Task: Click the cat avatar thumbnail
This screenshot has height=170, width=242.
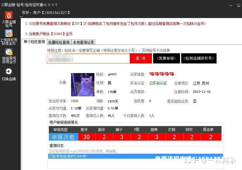Action: pyautogui.click(x=82, y=84)
